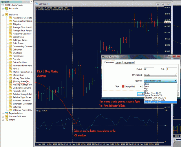This screenshot has width=181, height=147.
Task: Choose Open from Apply to list
Action: click(160, 86)
